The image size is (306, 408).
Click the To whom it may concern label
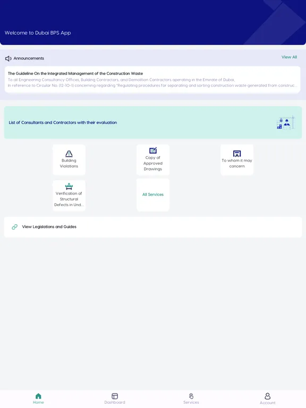click(x=237, y=164)
